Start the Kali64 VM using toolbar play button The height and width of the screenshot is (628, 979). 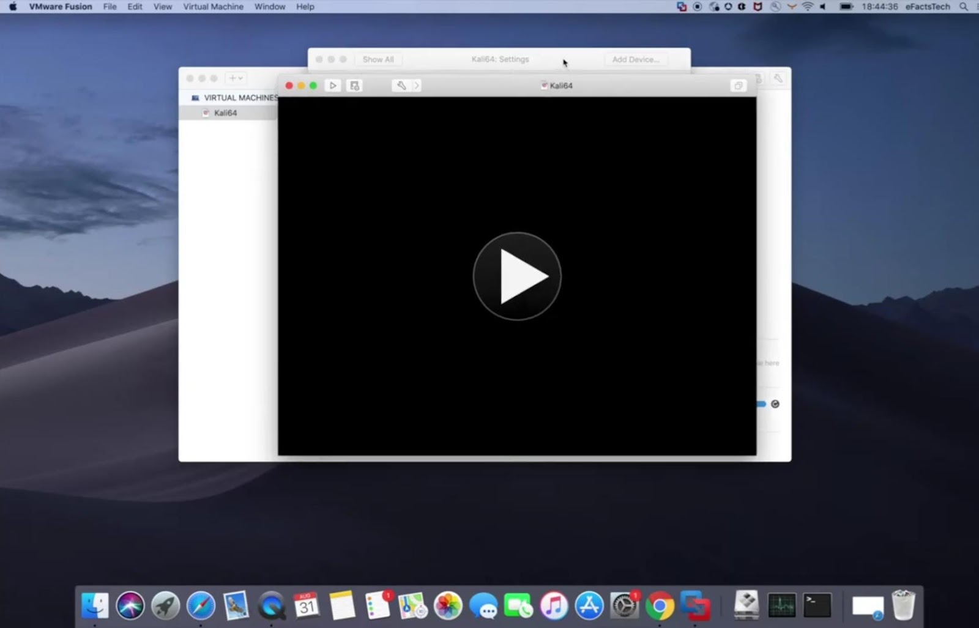[333, 86]
